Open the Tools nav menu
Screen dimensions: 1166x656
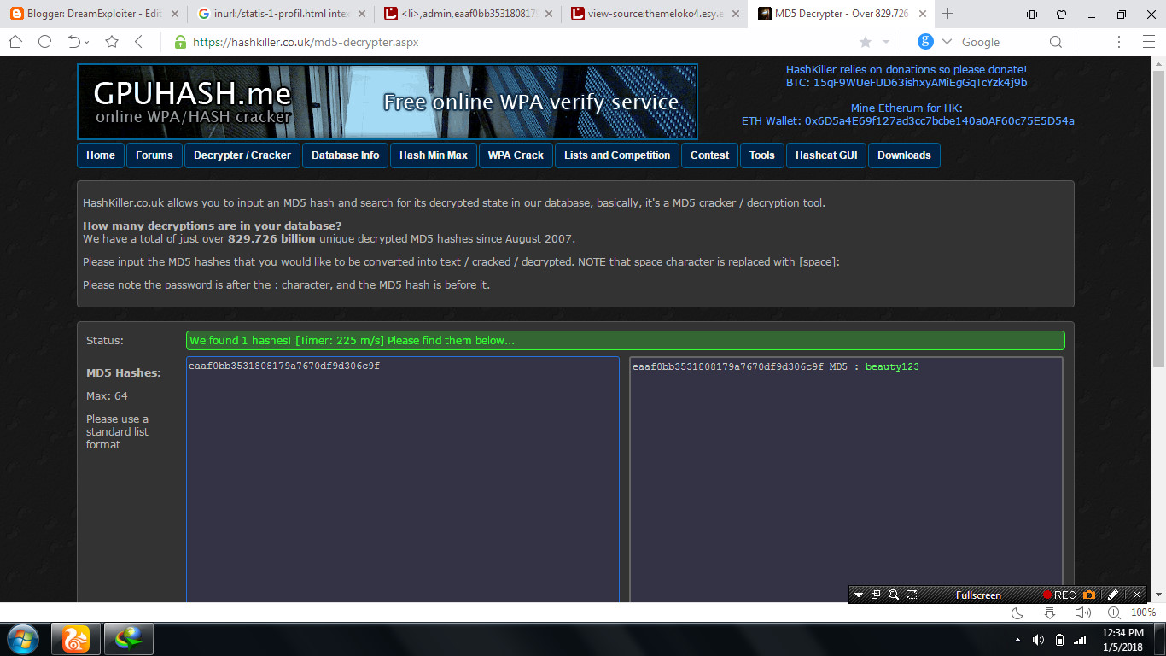pyautogui.click(x=762, y=155)
